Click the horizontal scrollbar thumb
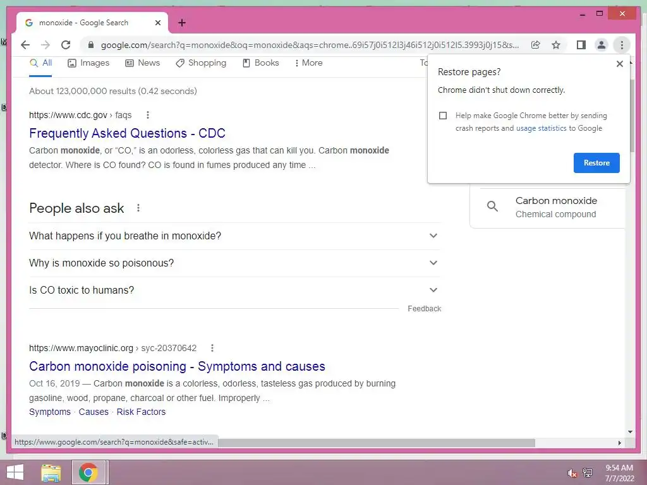The width and height of the screenshot is (647, 485). click(x=377, y=443)
